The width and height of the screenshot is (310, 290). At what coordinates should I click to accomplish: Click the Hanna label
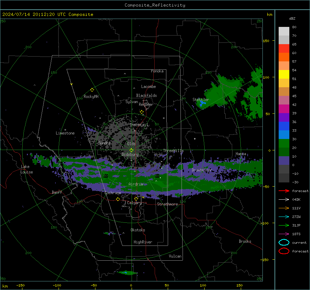(241, 154)
